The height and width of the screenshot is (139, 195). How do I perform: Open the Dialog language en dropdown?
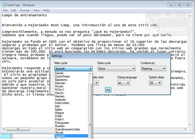coord(124,83)
